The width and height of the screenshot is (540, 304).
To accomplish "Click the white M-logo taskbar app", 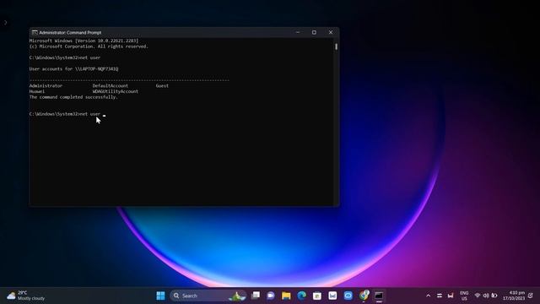I will [332, 296].
